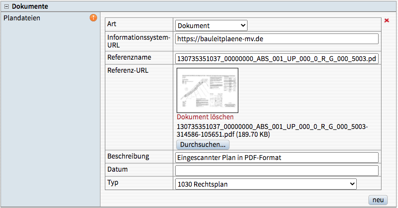398x208 pixels.
Task: Click the Typ field label
Action: click(113, 183)
